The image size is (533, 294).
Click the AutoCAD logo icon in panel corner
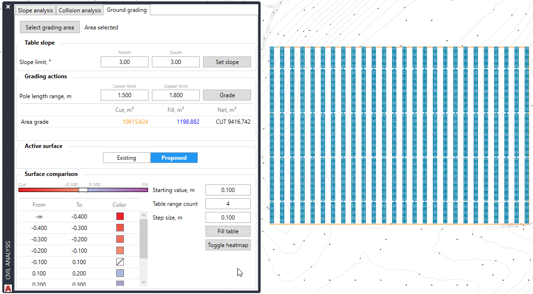click(x=8, y=288)
